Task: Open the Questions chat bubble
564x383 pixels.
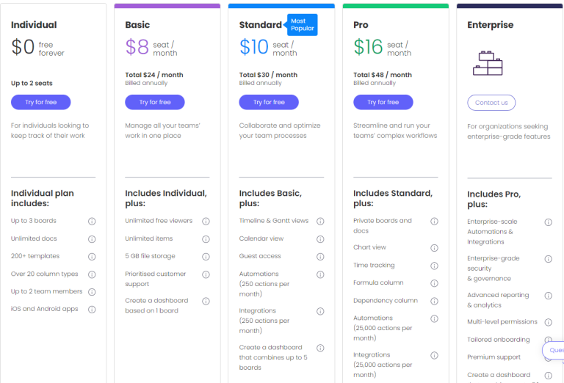Action: point(553,350)
